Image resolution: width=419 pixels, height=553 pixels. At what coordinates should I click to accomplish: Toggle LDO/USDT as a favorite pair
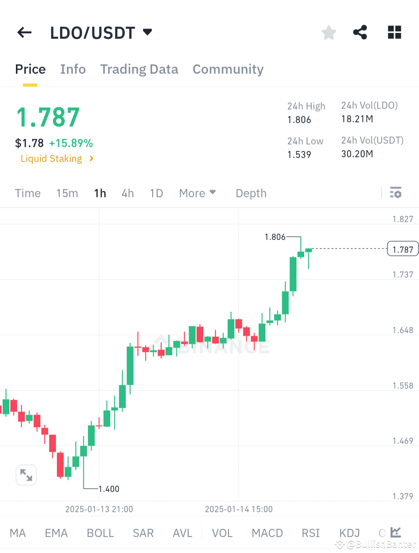click(x=329, y=33)
